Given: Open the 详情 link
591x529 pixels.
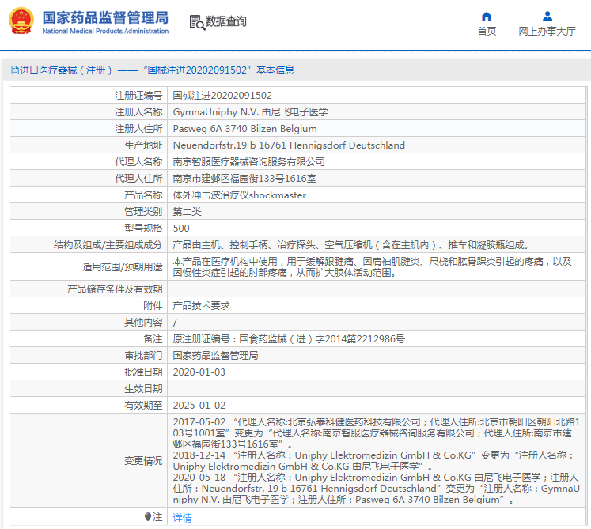Looking at the screenshot, I should (182, 518).
